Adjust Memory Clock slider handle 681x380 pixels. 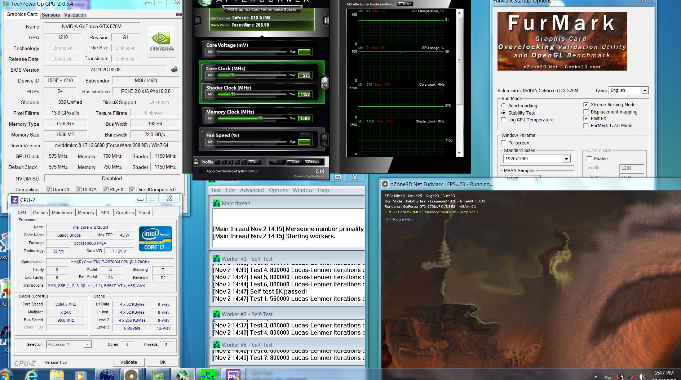point(260,118)
